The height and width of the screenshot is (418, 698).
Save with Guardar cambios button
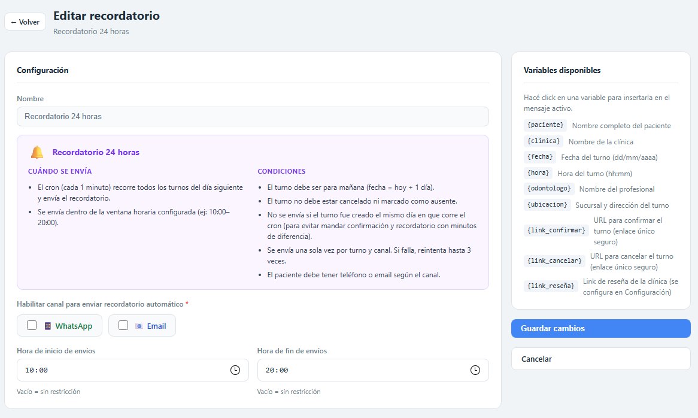pyautogui.click(x=601, y=329)
